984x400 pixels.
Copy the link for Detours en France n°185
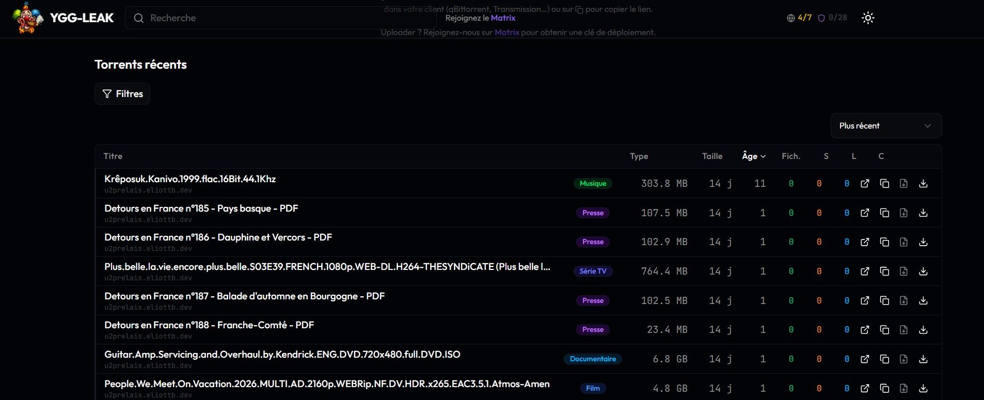884,213
